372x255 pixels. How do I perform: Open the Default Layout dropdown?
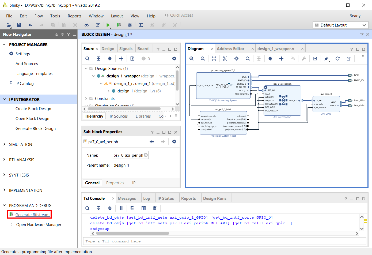pyautogui.click(x=340, y=25)
